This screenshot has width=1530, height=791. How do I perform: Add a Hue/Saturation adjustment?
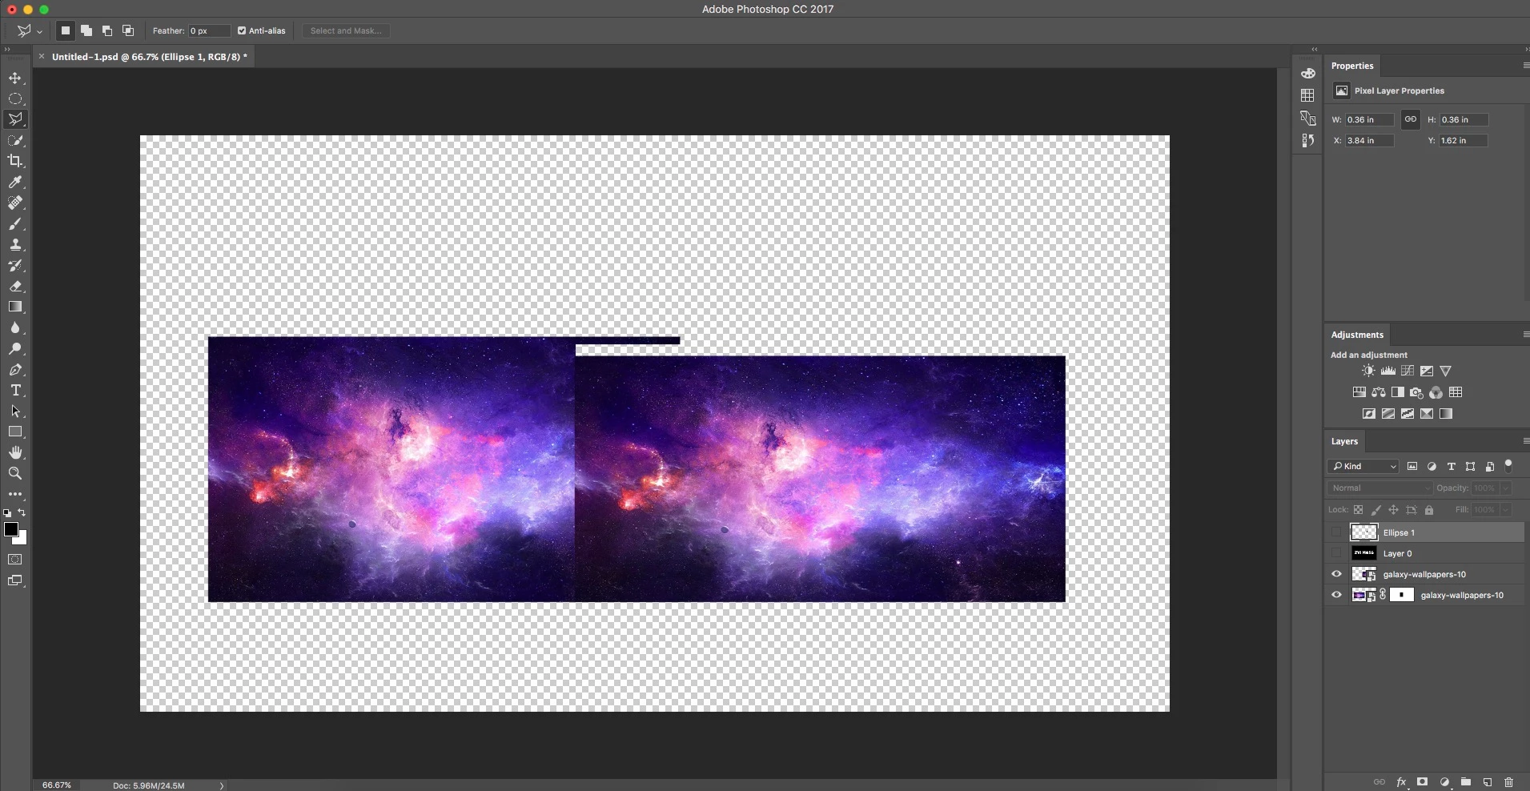click(1359, 392)
